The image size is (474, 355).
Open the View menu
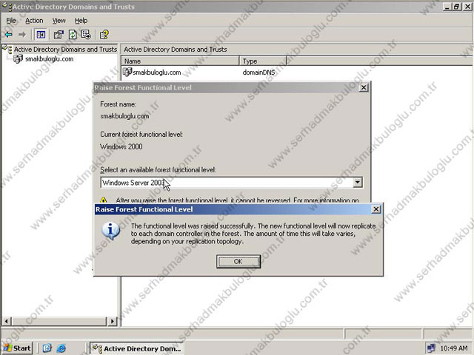(x=59, y=21)
